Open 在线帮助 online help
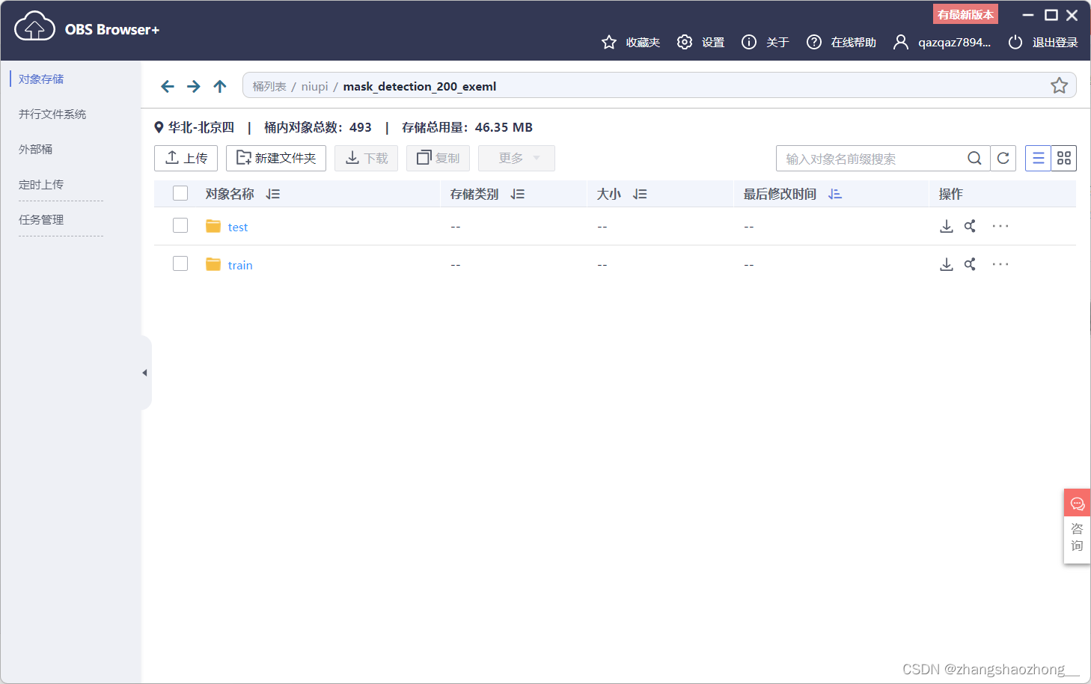The height and width of the screenshot is (684, 1091). coord(841,43)
